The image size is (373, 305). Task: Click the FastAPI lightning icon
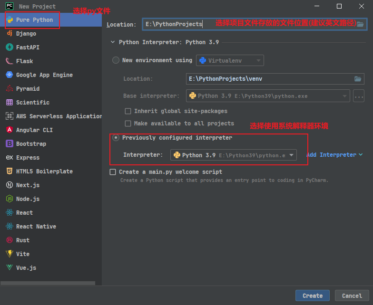pyautogui.click(x=10, y=47)
